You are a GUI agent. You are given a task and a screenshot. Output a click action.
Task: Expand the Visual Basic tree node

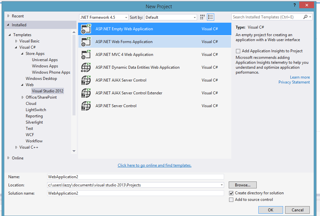point(16,41)
